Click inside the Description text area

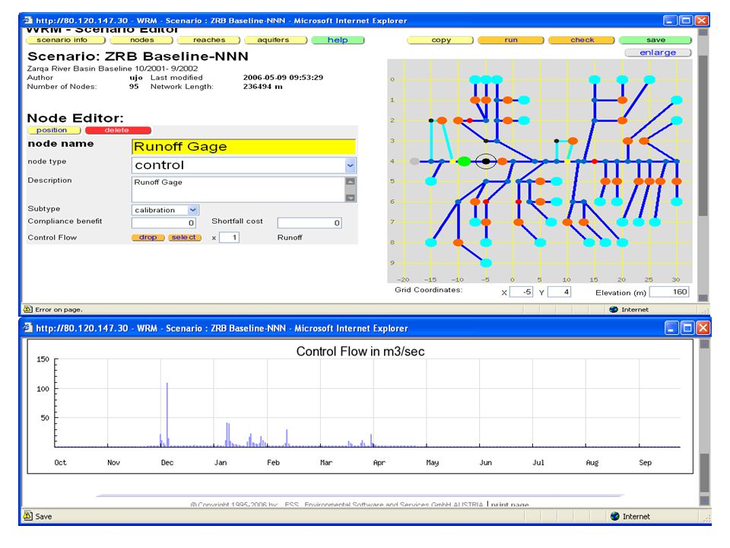tap(238, 190)
